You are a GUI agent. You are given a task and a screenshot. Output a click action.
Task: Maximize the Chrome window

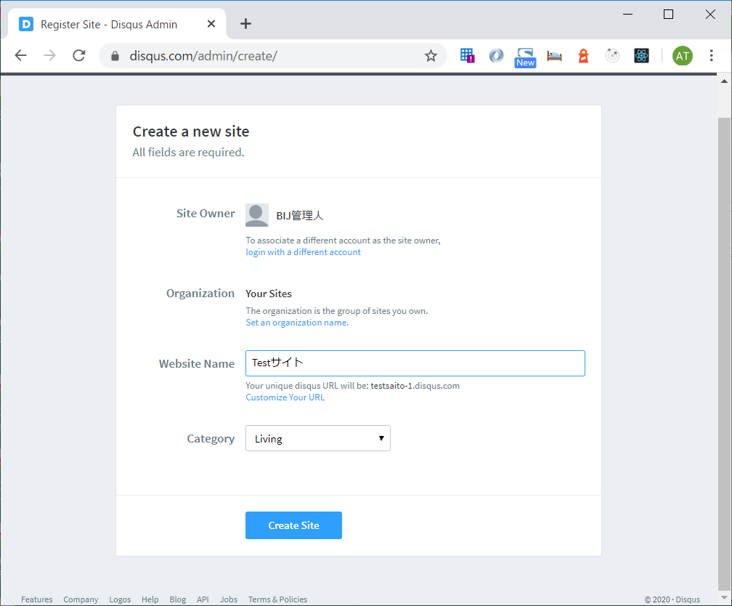coord(668,14)
